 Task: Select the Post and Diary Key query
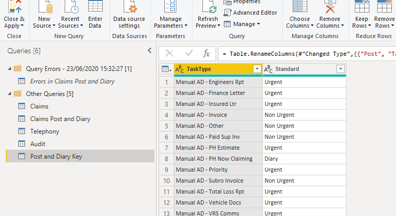pyautogui.click(x=80, y=156)
